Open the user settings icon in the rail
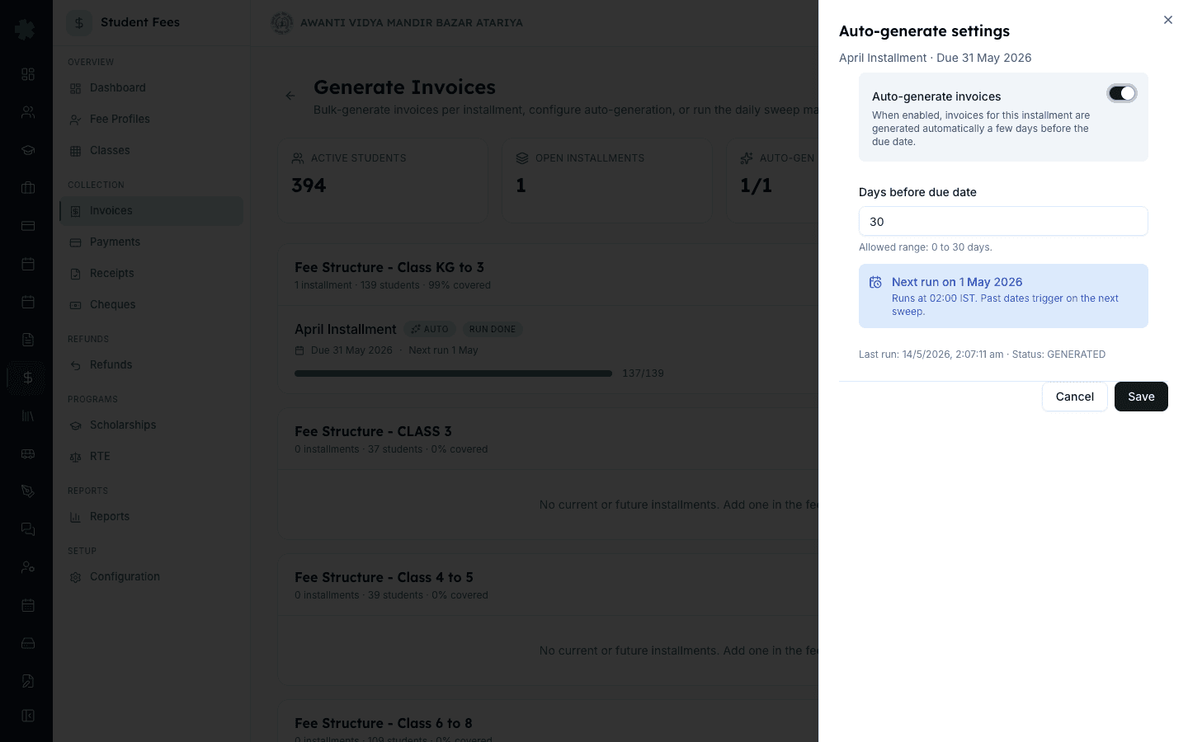The width and height of the screenshot is (1188, 742). point(28,567)
